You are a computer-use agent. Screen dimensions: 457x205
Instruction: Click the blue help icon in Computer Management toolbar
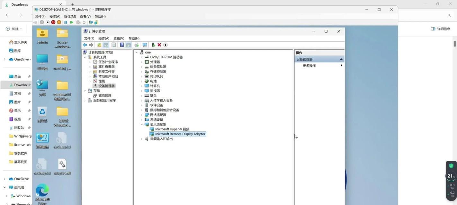[122, 45]
